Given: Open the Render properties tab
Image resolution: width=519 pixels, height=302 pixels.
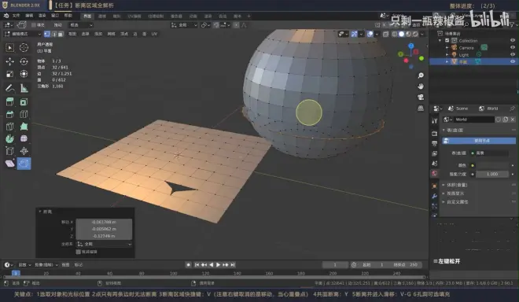Looking at the screenshot, I should point(434,134).
